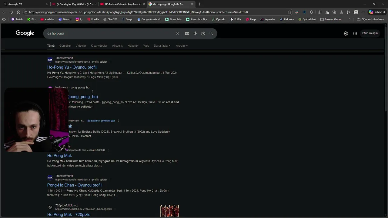Click the share paper-plane icon
The height and width of the screenshot is (218, 388).
(349, 12)
